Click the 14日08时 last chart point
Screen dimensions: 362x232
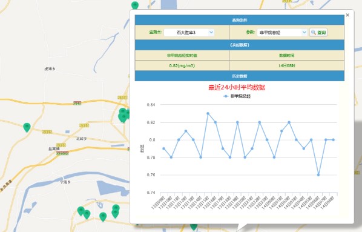(333, 140)
